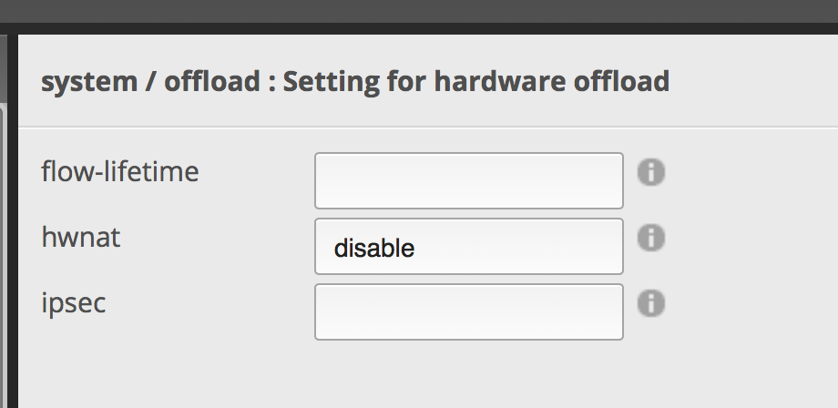Click the info icon beside flow-lifetime

pos(650,172)
